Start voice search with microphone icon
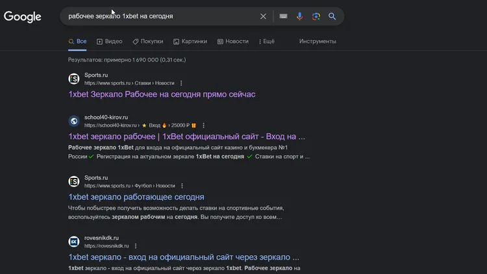 click(299, 16)
